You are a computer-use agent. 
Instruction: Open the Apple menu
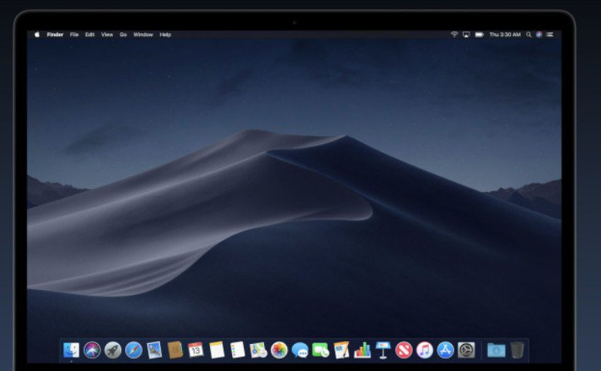(37, 35)
